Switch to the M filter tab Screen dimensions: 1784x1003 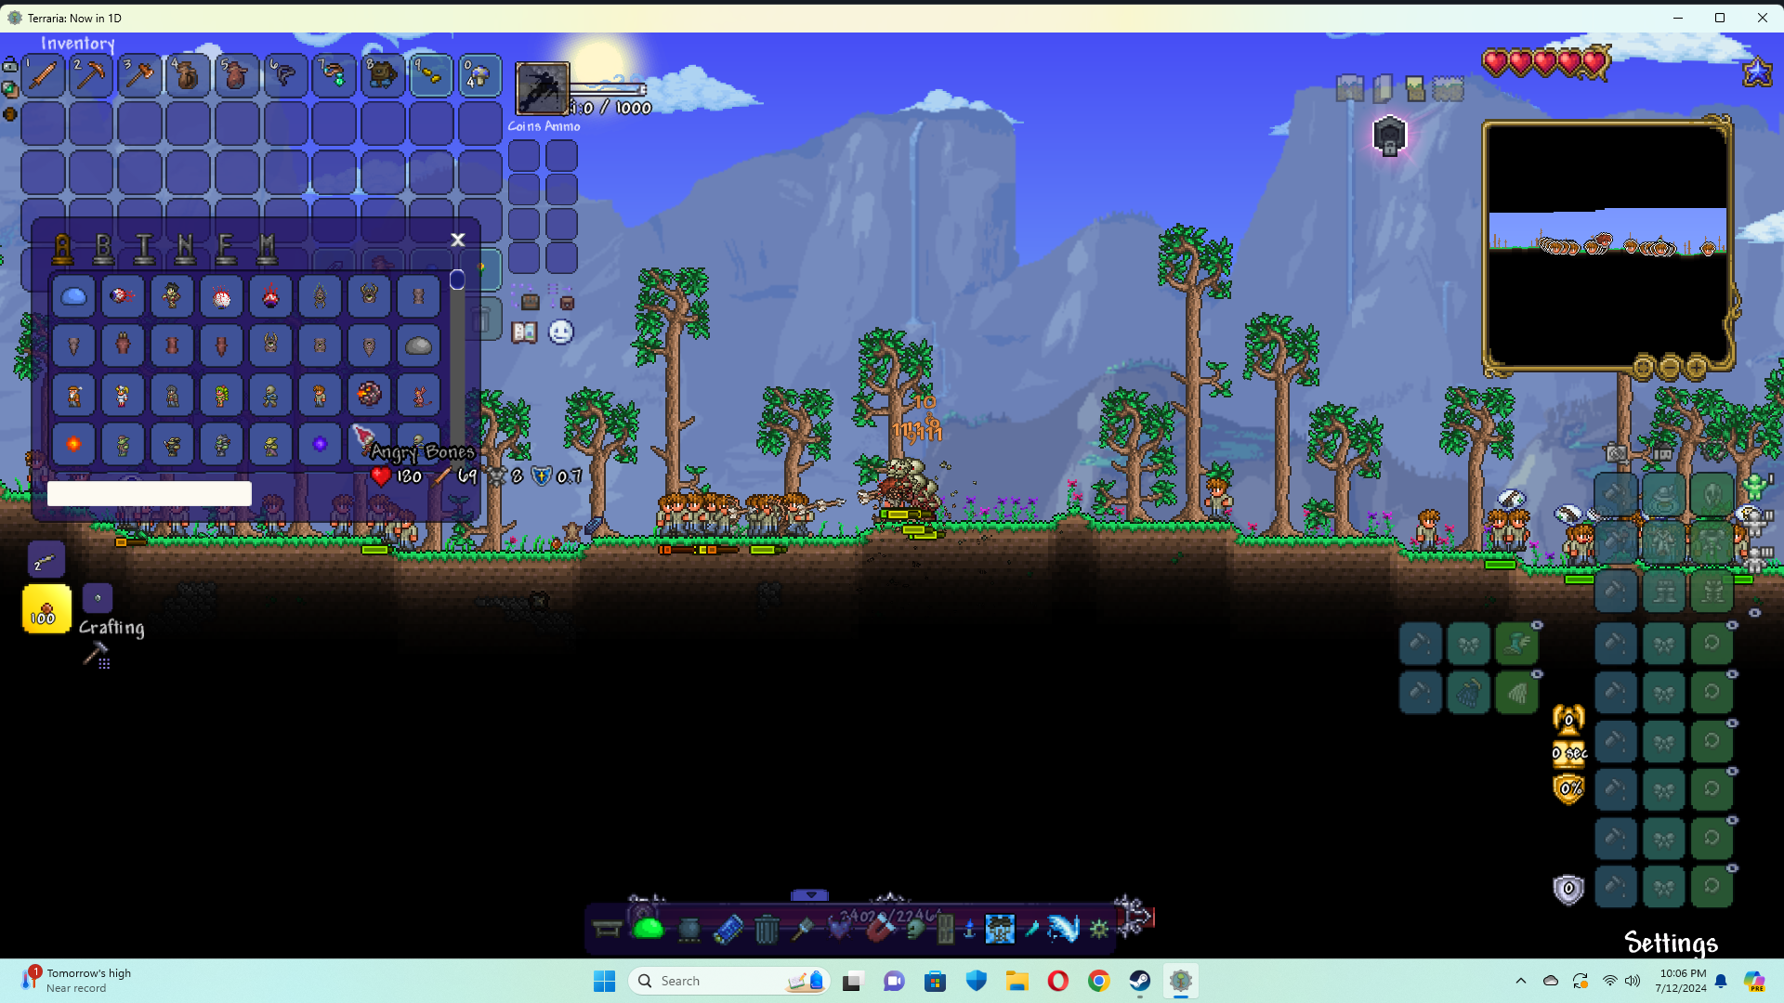click(268, 248)
